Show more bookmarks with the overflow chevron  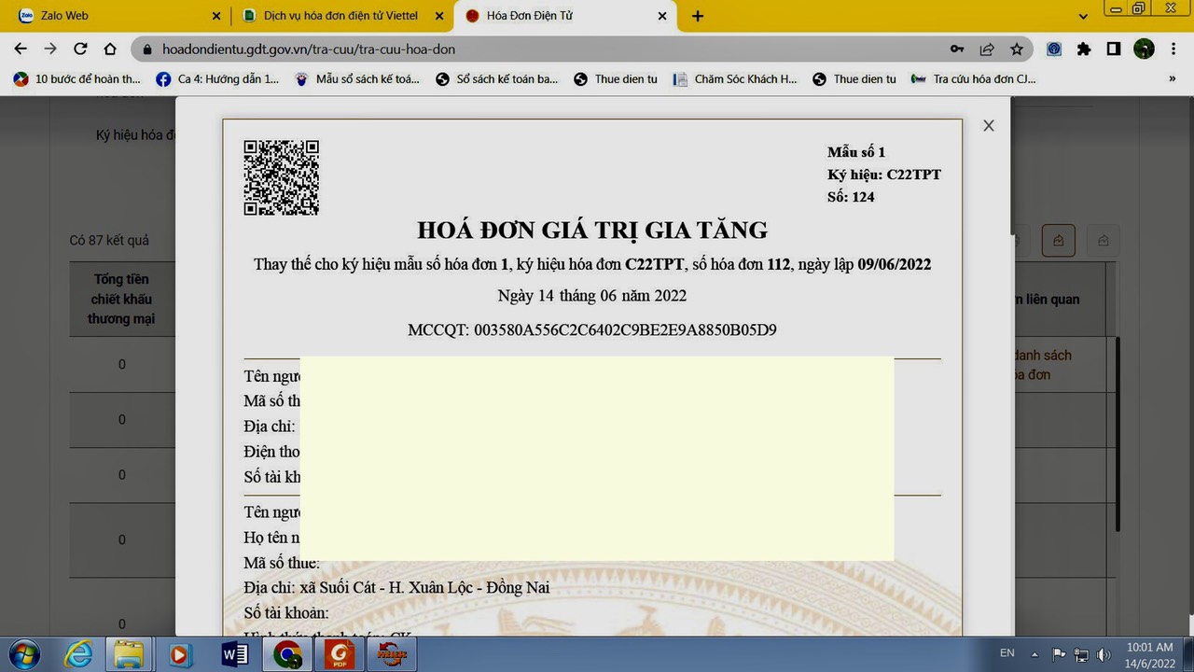(x=1173, y=79)
